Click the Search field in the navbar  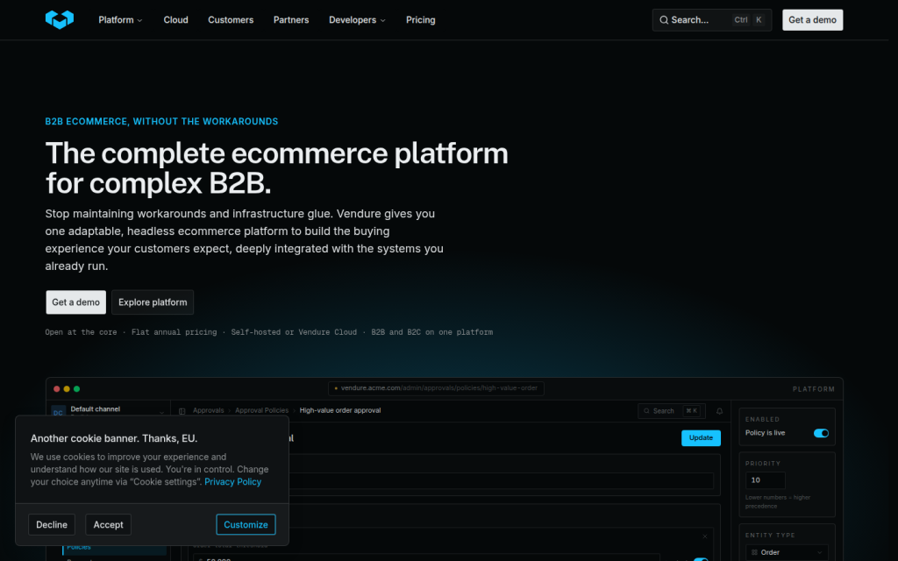[711, 20]
